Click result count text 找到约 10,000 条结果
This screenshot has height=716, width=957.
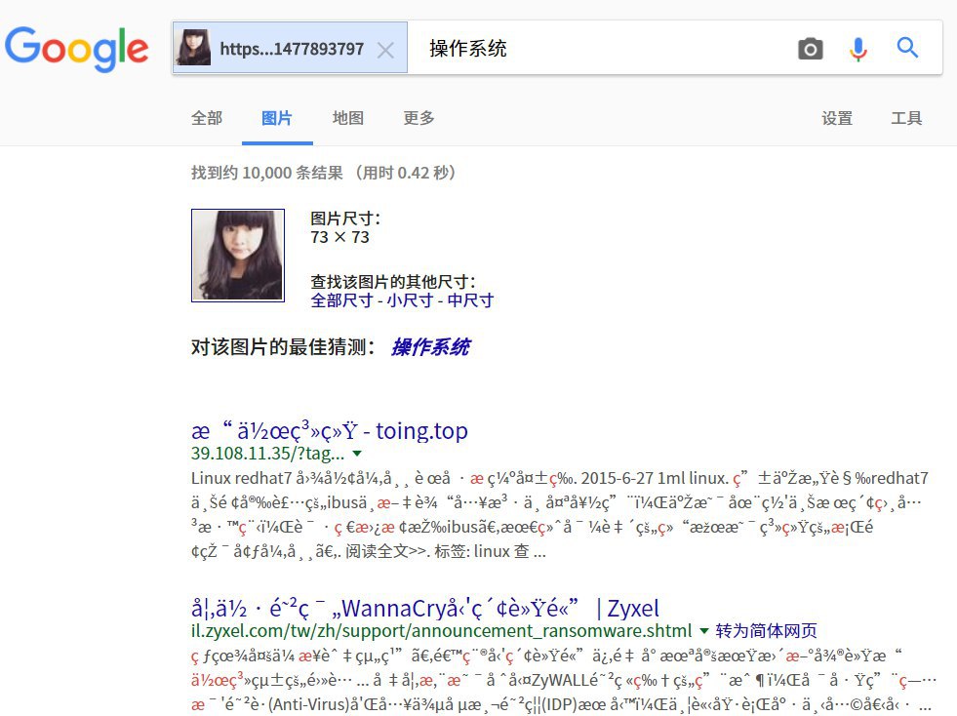(267, 173)
